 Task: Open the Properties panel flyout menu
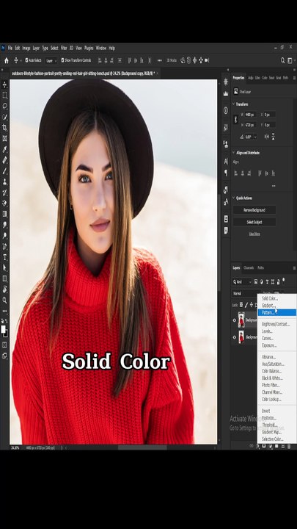(294, 78)
